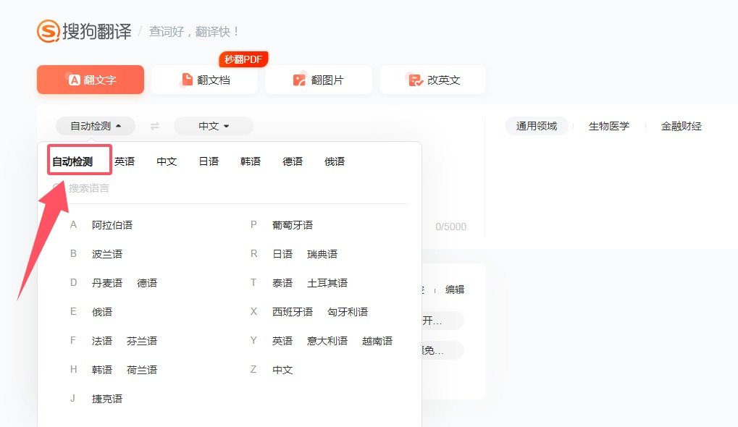Collapse the 自动检测 source language dropdown
738x427 pixels.
click(x=95, y=126)
